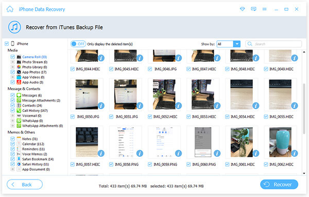Show info for IMG_0055.HEIC

tap(295, 106)
